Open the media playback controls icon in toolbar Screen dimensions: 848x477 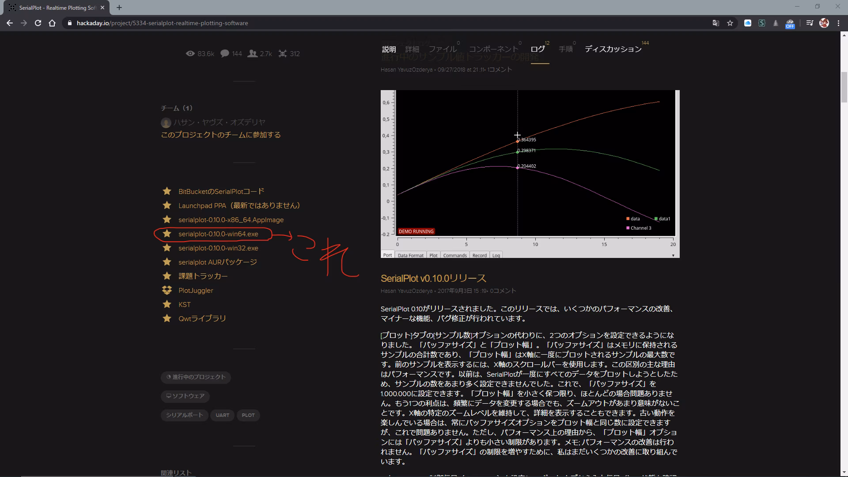click(810, 23)
